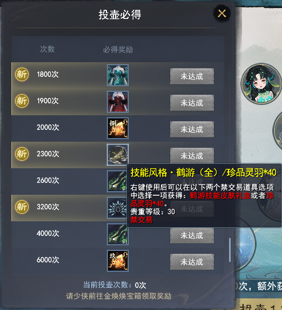Select the green feather reward icon for 4000次
282x310 pixels.
pos(118,234)
